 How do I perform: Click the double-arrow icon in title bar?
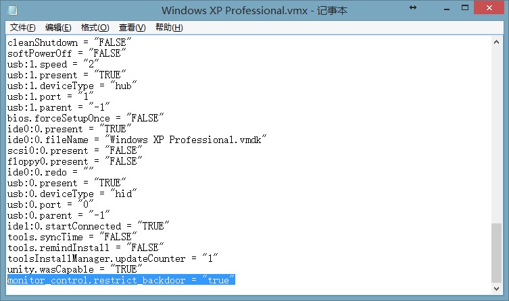click(413, 7)
